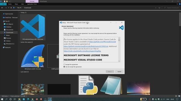The height and width of the screenshot is (101, 181).
Task: Open customize quick access toolbar dropdown
Action: pyautogui.click(x=9, y=1)
